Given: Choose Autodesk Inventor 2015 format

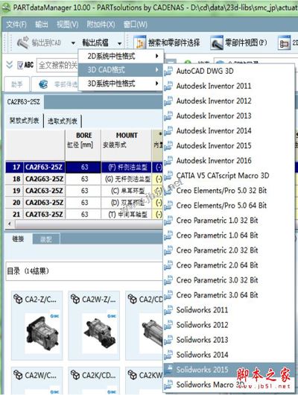Looking at the screenshot, I should tap(229, 145).
